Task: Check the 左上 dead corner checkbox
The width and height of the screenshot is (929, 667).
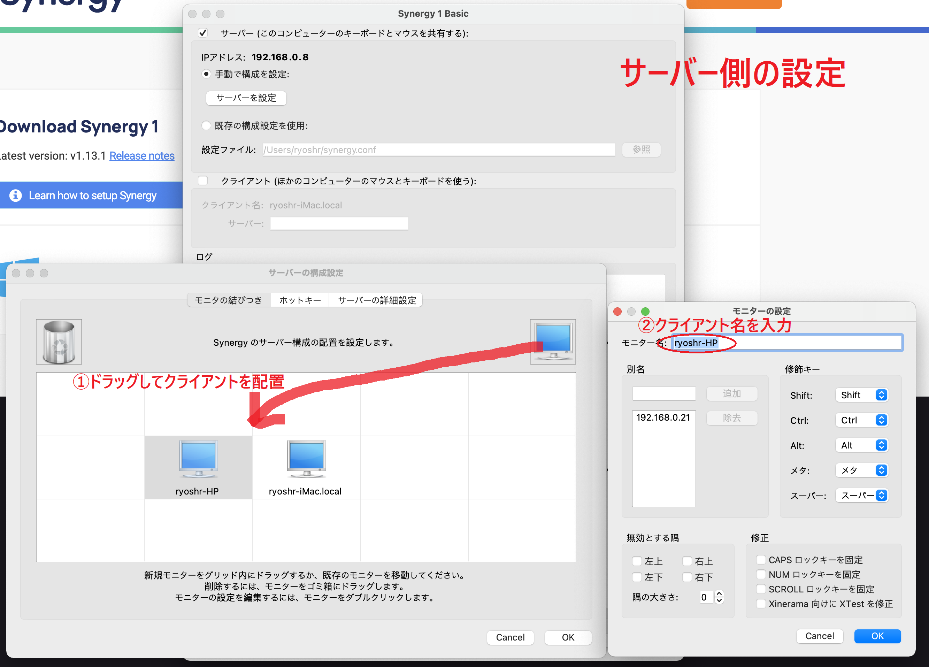Action: (x=637, y=561)
